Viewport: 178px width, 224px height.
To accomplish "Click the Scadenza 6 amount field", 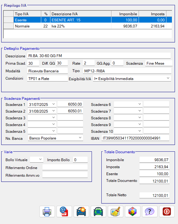I will 156,104.
